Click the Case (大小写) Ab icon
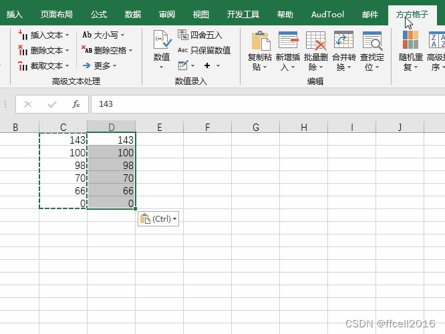Screen dimensions: 445x334 (x=87, y=35)
